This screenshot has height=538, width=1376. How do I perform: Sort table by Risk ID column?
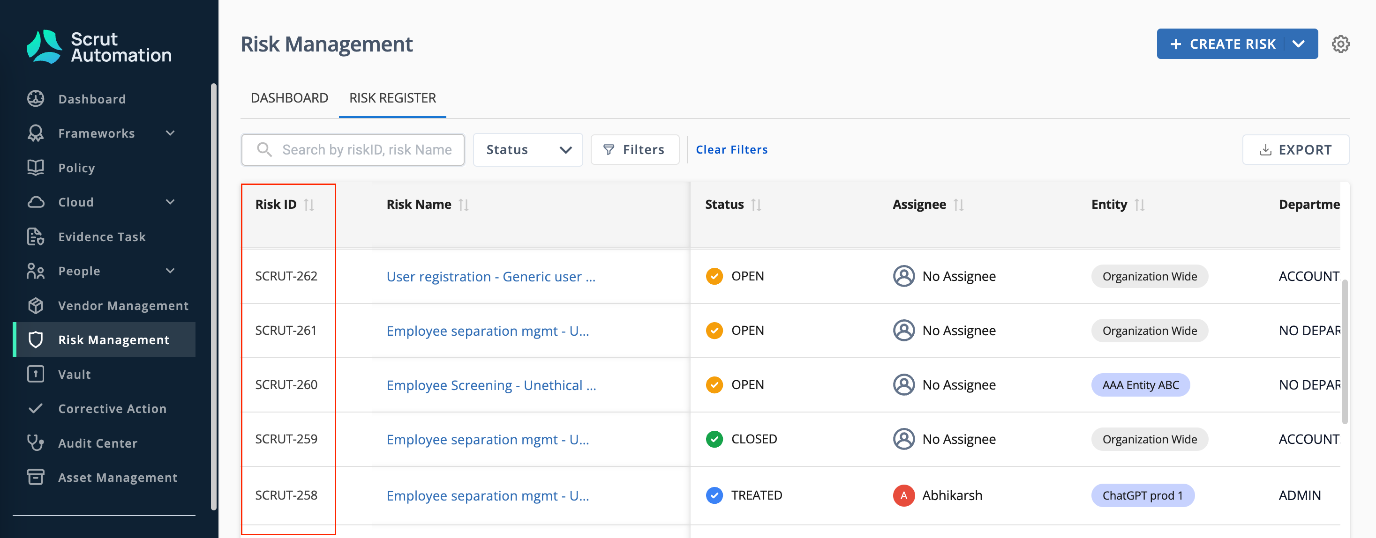tap(309, 205)
